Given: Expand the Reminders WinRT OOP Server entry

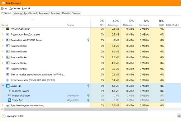Looking at the screenshot, I should click(3, 40).
